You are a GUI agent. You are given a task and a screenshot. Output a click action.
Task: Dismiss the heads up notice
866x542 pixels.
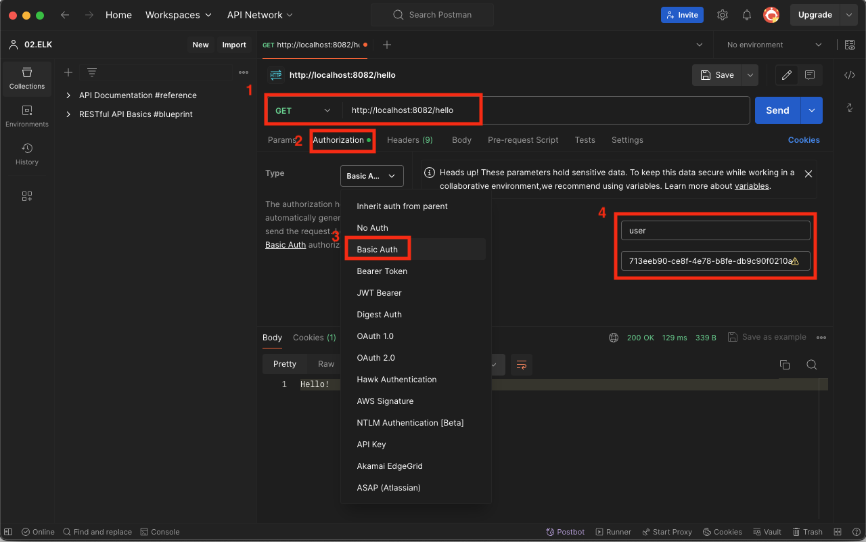[808, 174]
